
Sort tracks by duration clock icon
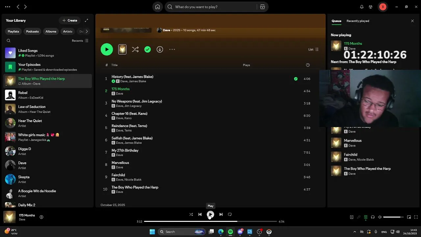coord(308,65)
